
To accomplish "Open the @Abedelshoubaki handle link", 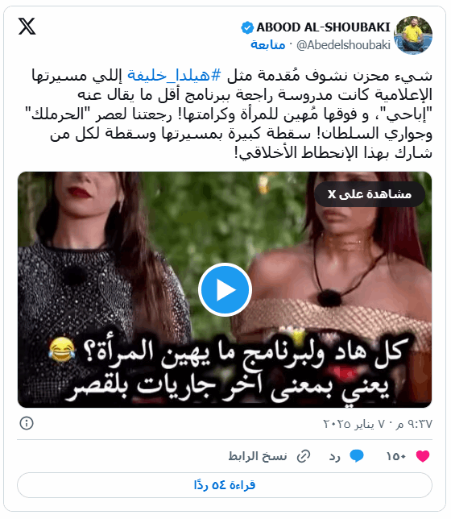I will [343, 45].
